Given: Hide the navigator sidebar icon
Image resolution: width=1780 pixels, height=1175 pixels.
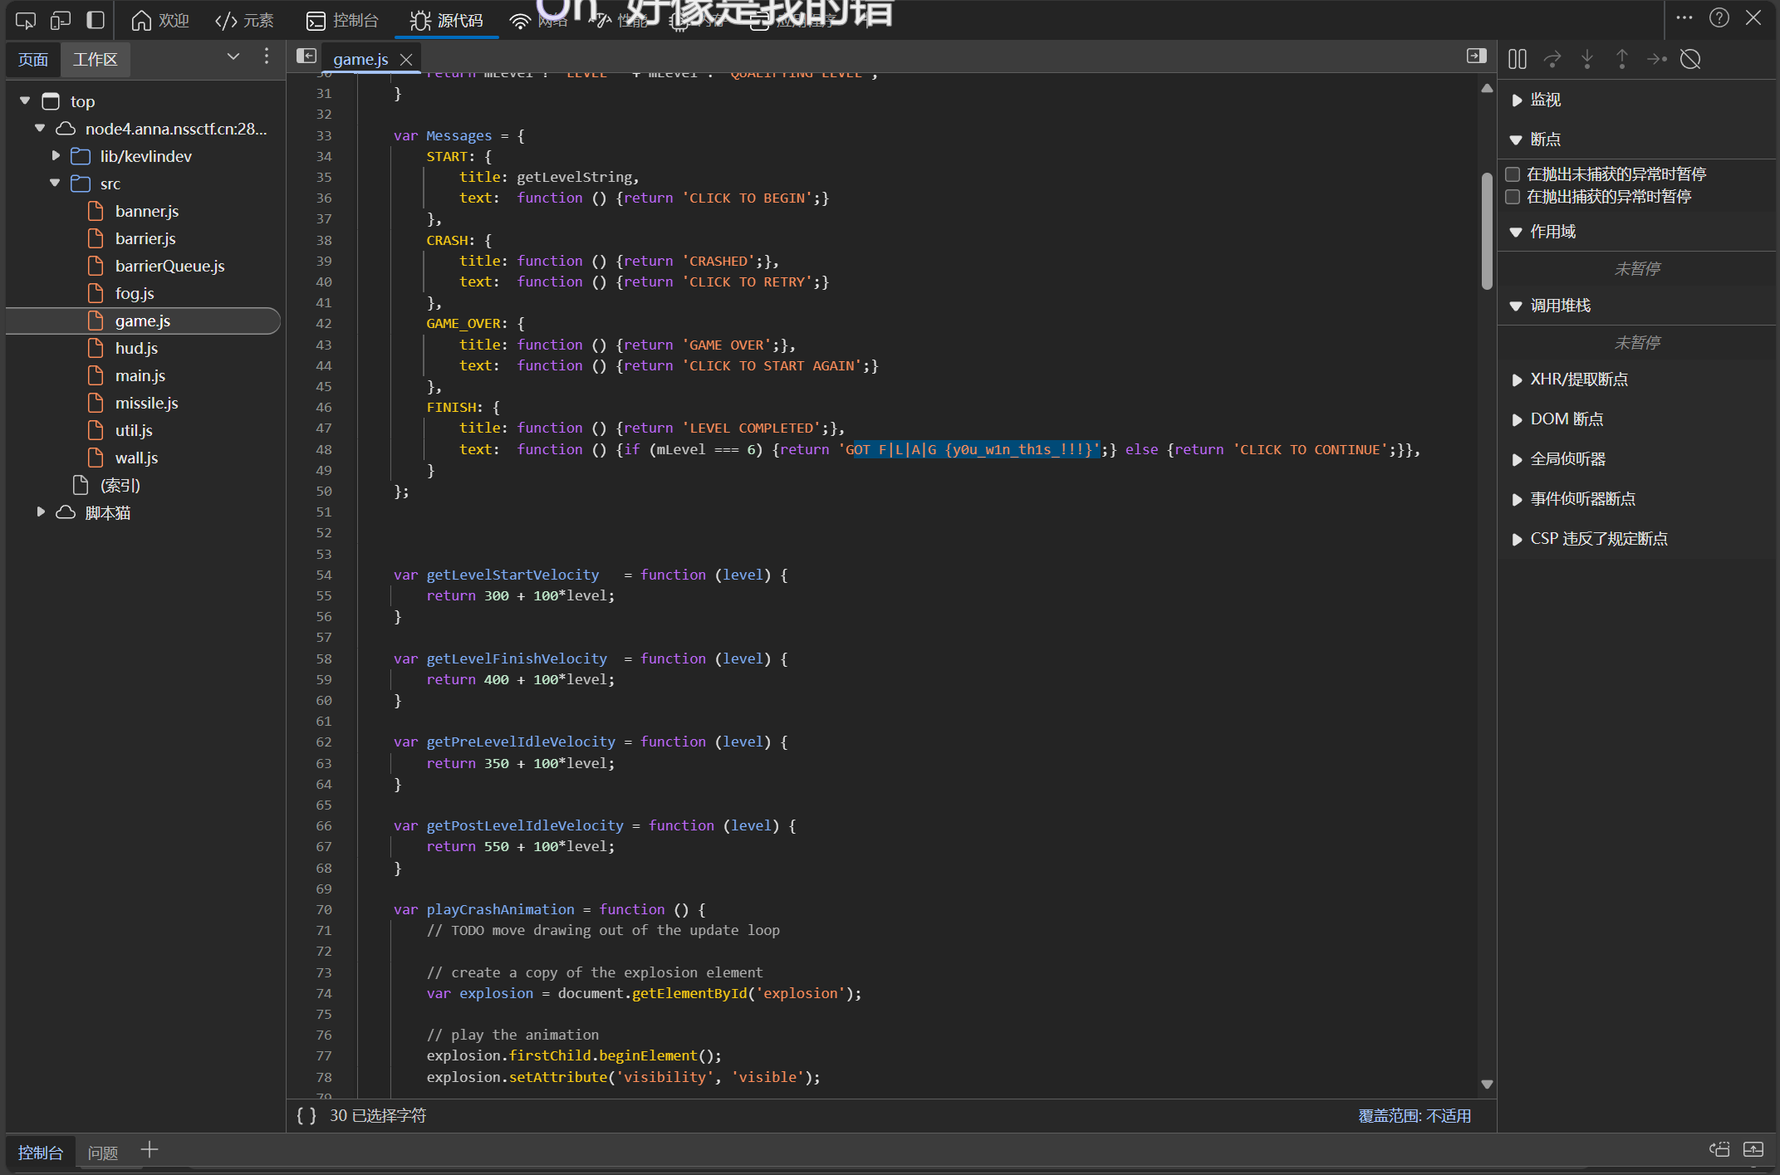Looking at the screenshot, I should click(306, 56).
